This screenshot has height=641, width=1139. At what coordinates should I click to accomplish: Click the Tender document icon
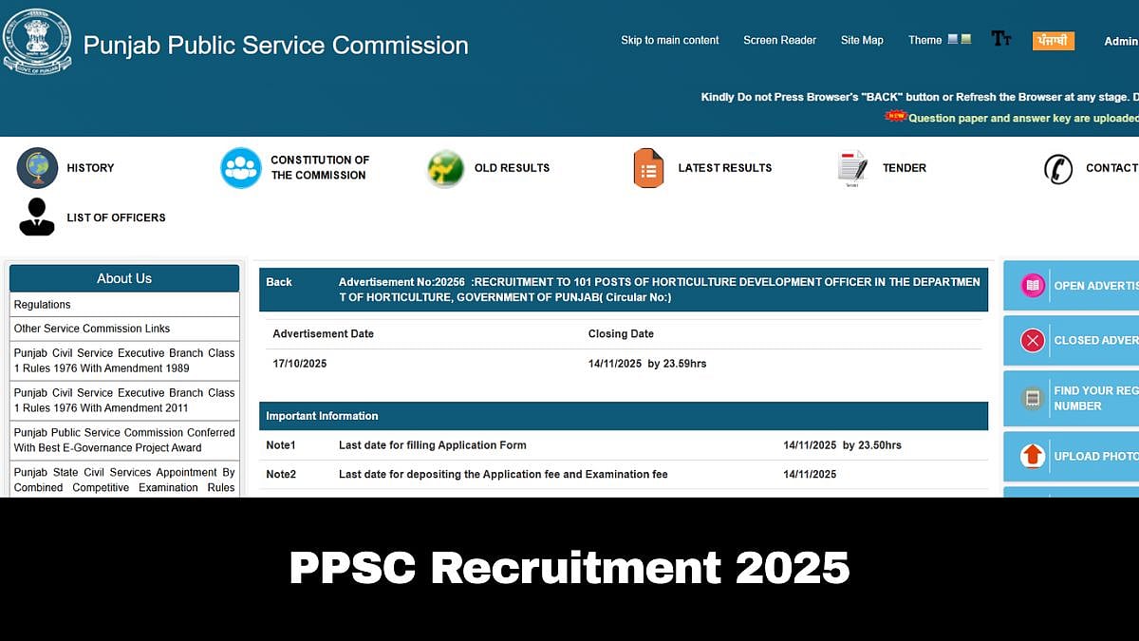(850, 166)
